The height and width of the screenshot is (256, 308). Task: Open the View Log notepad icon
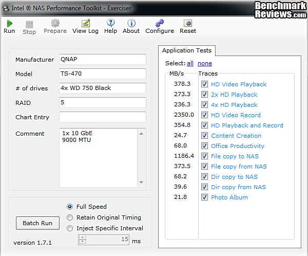pyautogui.click(x=85, y=23)
